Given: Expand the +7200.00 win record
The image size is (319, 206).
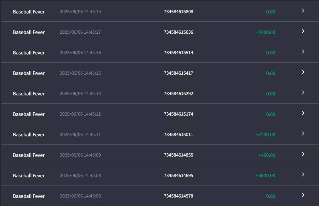Looking at the screenshot, I should (303, 133).
